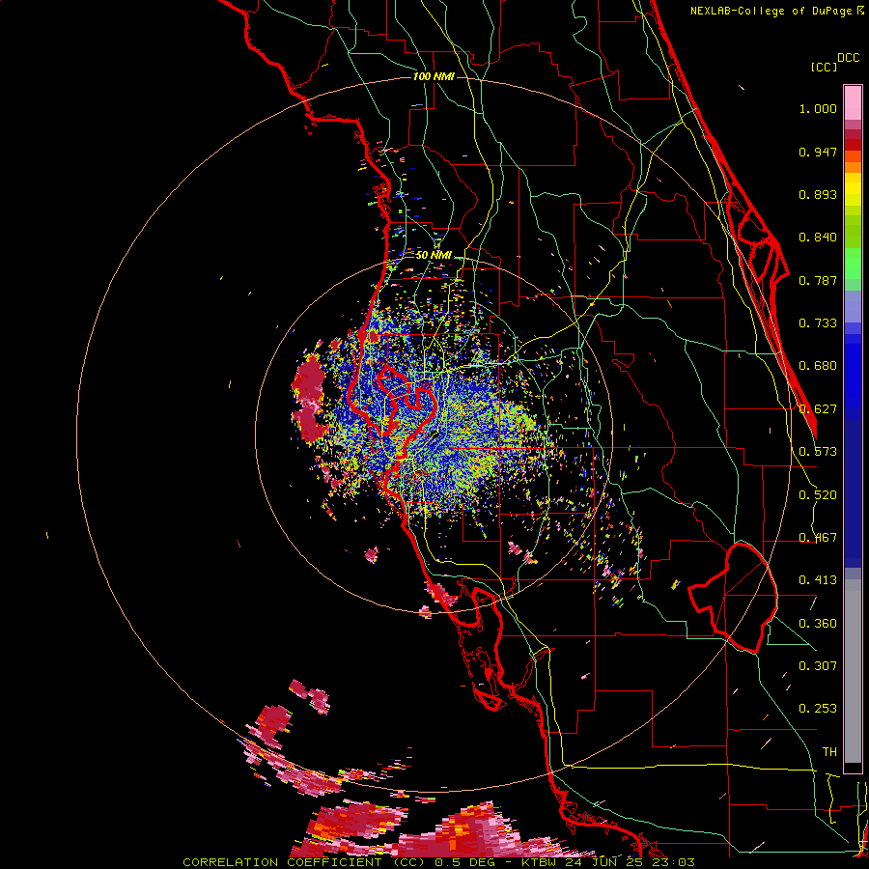Select the 1.000 color scale value
869x869 pixels.
[x=818, y=108]
